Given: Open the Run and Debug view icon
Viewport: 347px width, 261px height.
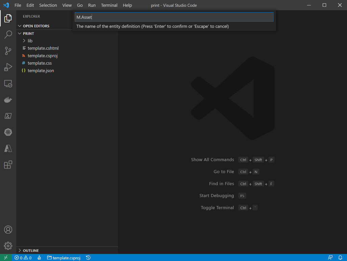Looking at the screenshot, I should point(8,67).
